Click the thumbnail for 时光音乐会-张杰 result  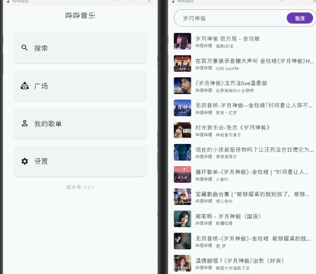click(182, 130)
